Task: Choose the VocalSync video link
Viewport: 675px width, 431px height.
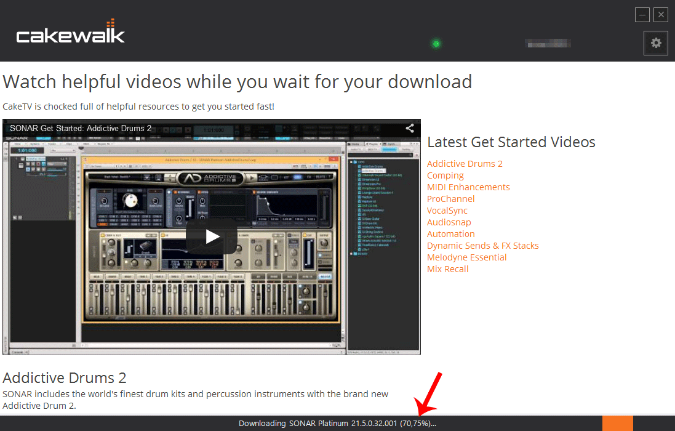Action: (447, 211)
